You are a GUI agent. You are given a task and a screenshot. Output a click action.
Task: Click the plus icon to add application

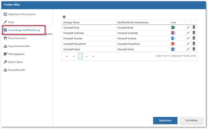64,17
